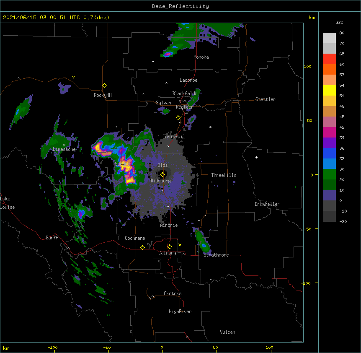The image size is (361, 353).
Task: Click the Drumheller label
Action: [267, 204]
